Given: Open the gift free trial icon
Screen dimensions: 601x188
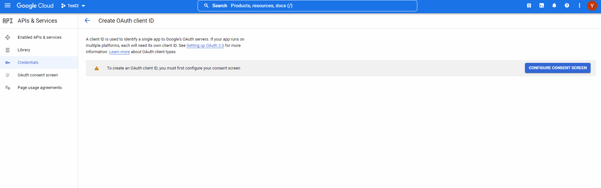Looking at the screenshot, I should (x=529, y=6).
